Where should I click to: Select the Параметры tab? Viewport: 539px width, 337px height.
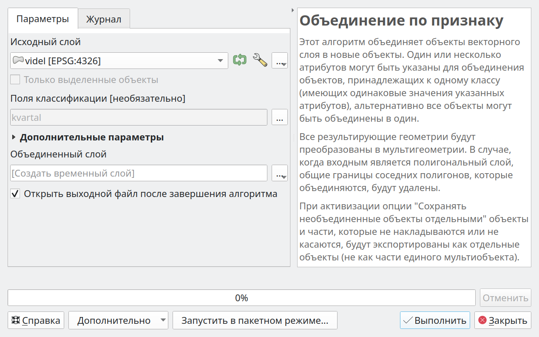click(x=43, y=19)
